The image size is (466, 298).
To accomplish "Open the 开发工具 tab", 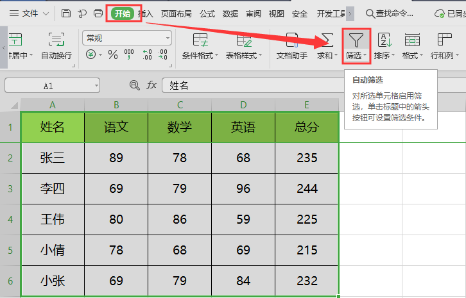I will point(331,13).
